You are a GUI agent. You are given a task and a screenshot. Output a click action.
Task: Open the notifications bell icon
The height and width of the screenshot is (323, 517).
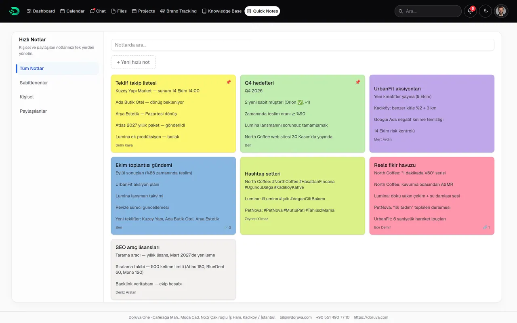coord(470,11)
